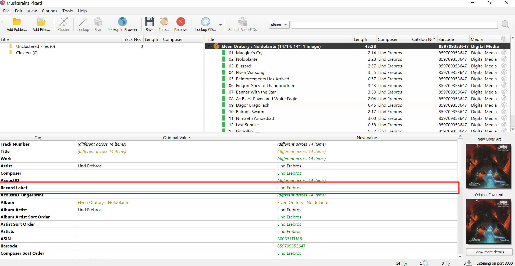Click the Composer tag row label
Screen dimensions: 515x266
pos(11,173)
